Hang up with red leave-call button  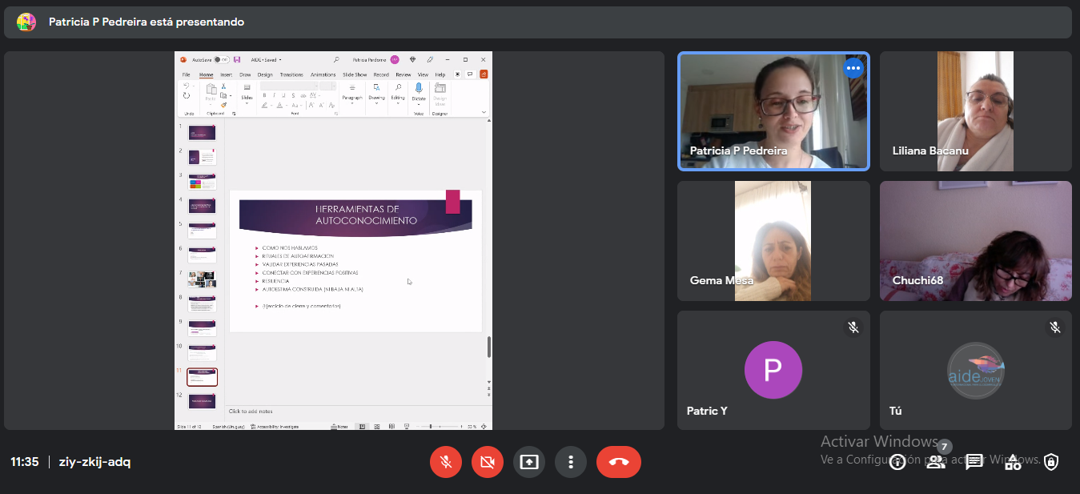pos(619,462)
